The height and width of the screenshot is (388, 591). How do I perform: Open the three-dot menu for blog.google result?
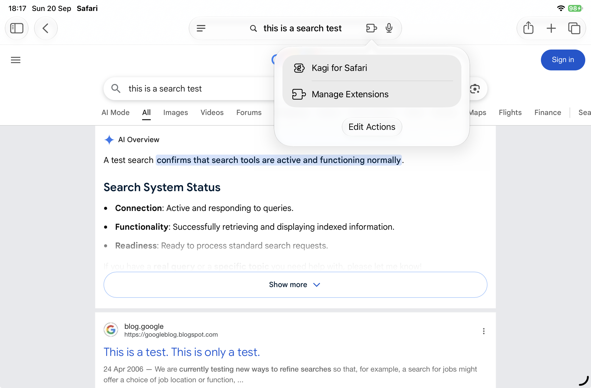tap(484, 331)
